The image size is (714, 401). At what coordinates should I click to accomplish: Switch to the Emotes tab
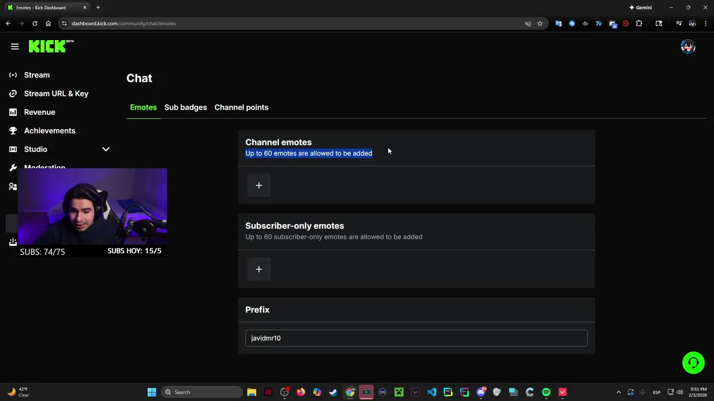coord(143,107)
